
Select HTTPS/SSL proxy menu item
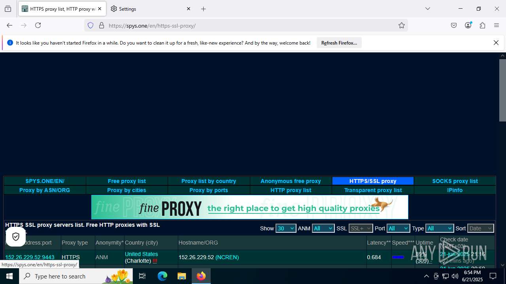coord(373,181)
